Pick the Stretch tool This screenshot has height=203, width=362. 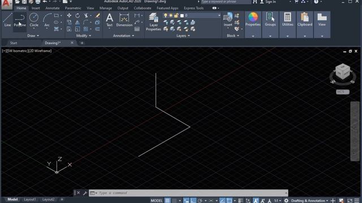click(69, 29)
